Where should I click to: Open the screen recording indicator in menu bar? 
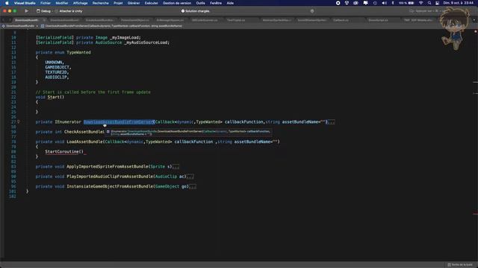coord(338,3)
